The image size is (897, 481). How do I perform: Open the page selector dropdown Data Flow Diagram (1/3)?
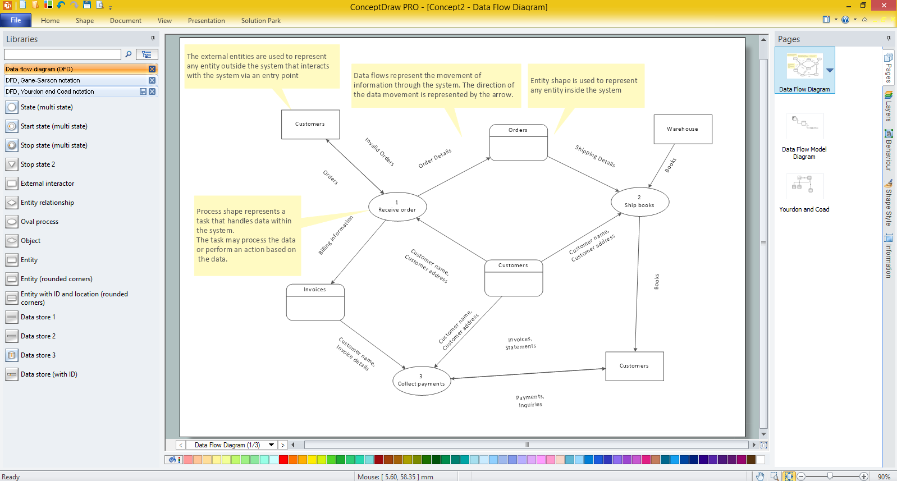click(272, 445)
